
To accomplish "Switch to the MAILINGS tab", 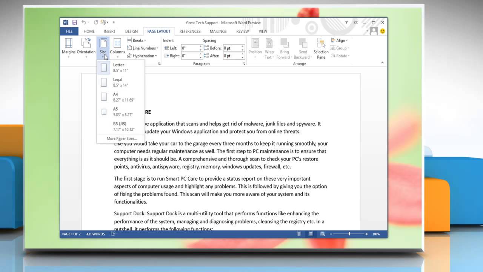I will (x=218, y=31).
